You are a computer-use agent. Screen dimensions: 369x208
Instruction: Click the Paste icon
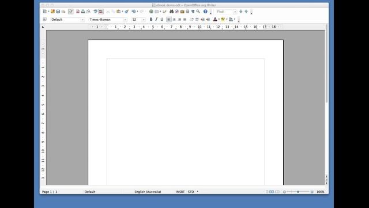[119, 12]
